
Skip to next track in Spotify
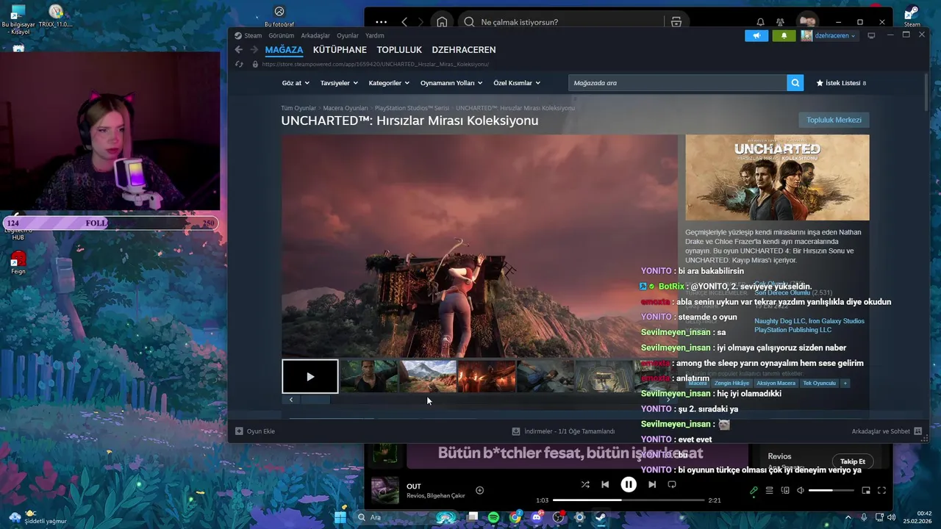[652, 484]
